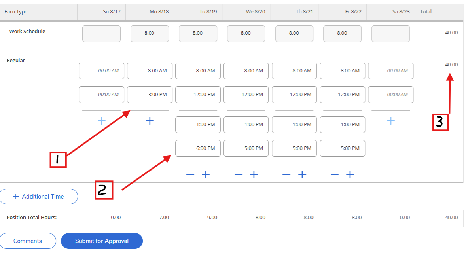Select Friday 1:00 PM time field
Viewport: 464px width, 254px height.
[x=342, y=125]
